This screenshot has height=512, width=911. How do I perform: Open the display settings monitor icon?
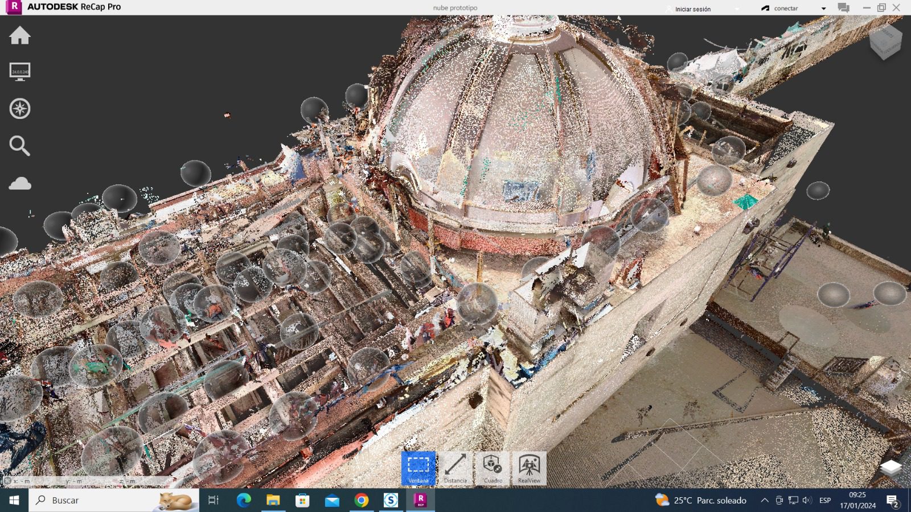tap(20, 72)
